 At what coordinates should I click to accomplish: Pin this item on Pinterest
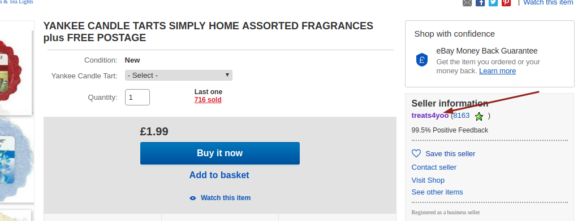pos(506,3)
